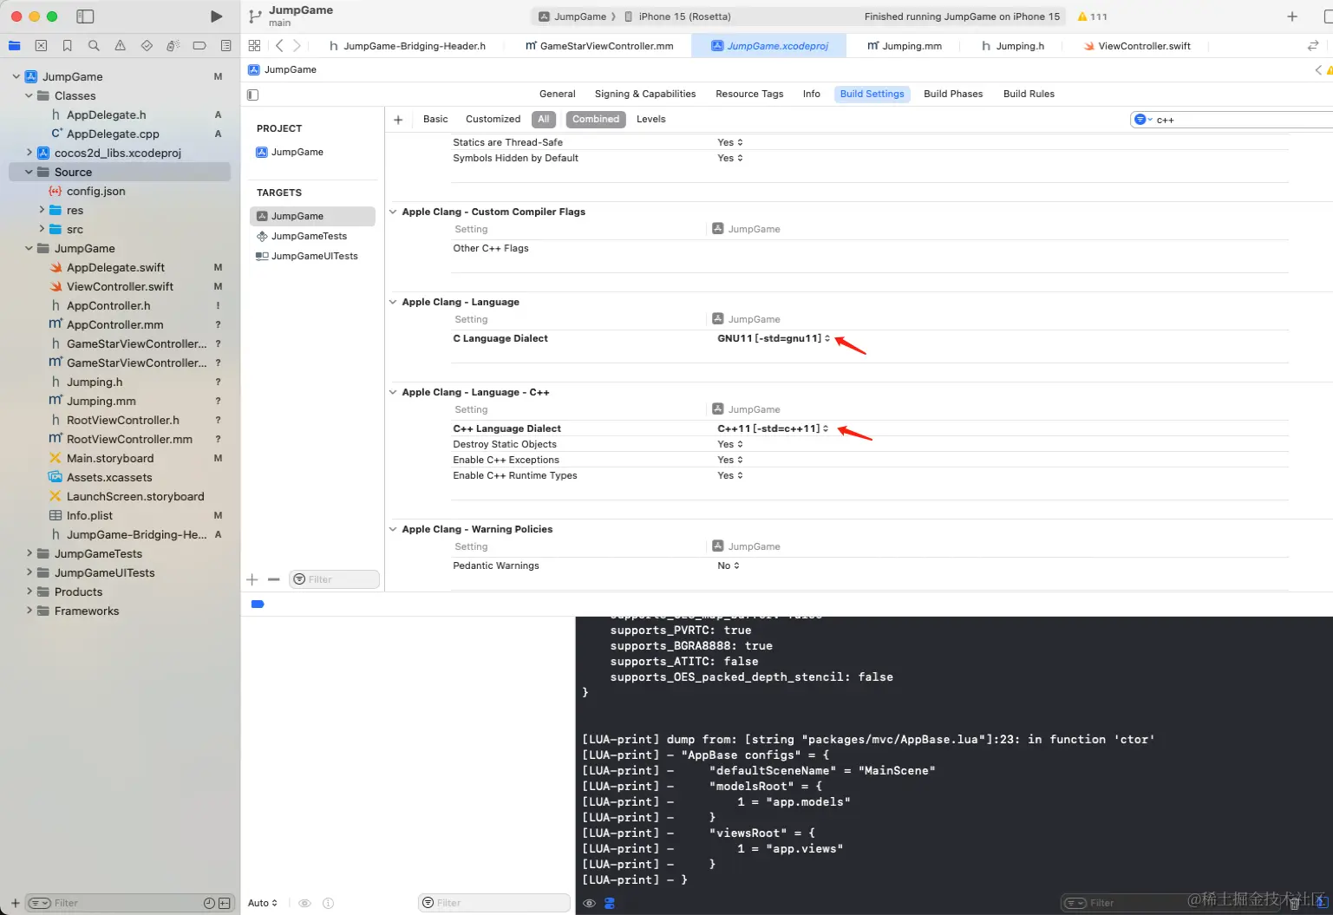Click the console eye icon
The height and width of the screenshot is (915, 1333).
[x=589, y=903]
